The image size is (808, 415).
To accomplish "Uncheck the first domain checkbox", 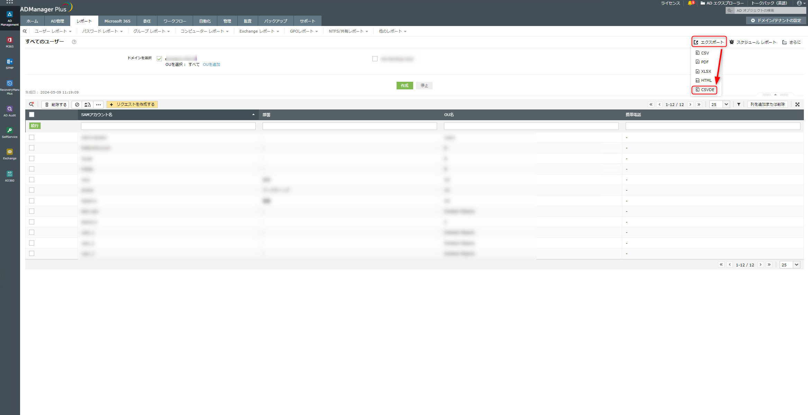I will coord(160,59).
